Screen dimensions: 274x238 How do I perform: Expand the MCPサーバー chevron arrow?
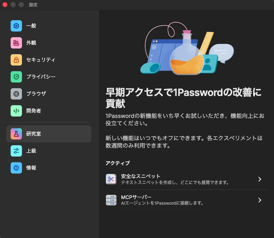[x=260, y=200]
